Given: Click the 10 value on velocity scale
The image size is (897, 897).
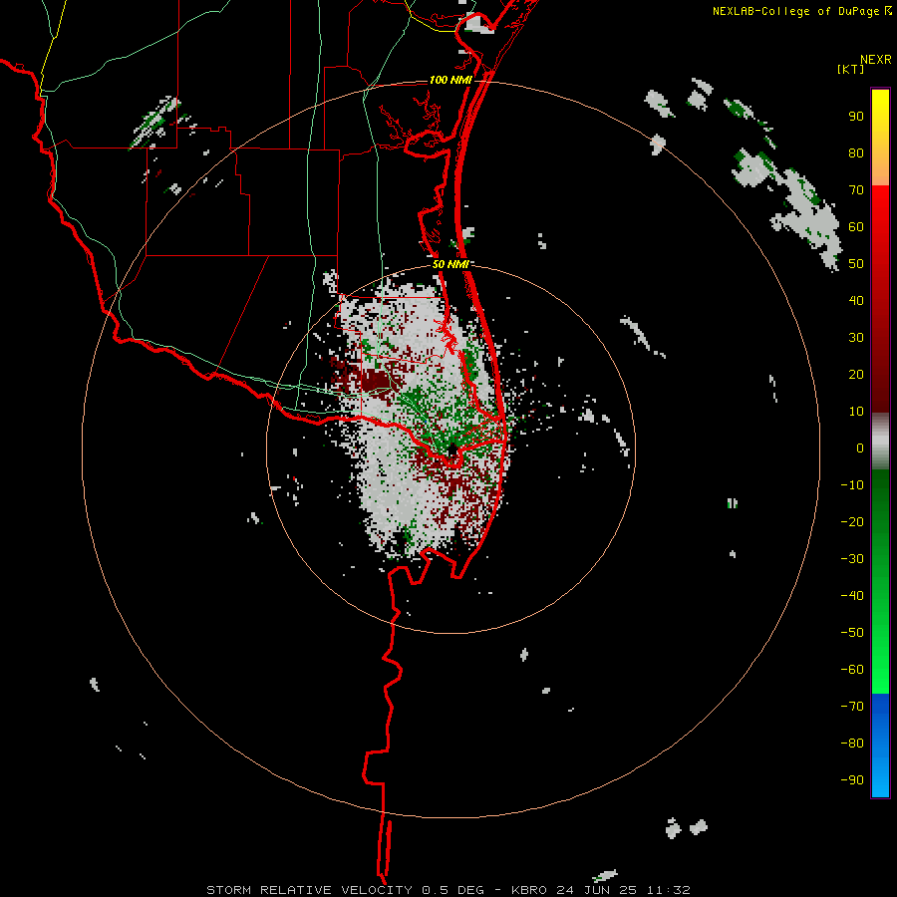Looking at the screenshot, I should (x=856, y=412).
